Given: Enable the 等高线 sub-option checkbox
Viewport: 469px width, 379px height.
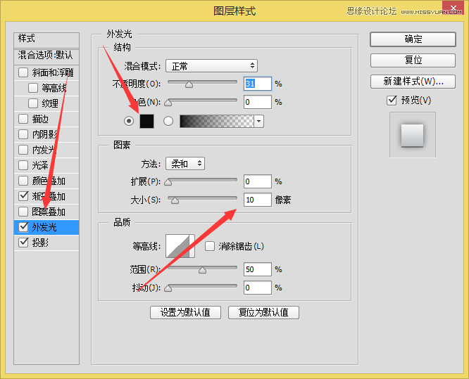Looking at the screenshot, I should (33, 88).
